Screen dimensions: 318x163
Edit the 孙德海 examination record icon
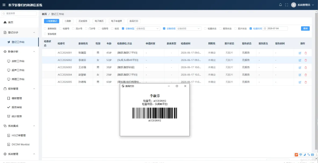click(x=300, y=82)
